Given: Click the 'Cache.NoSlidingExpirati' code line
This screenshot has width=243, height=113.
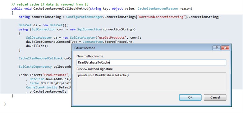Looking at the screenshot, I should 49,83.
